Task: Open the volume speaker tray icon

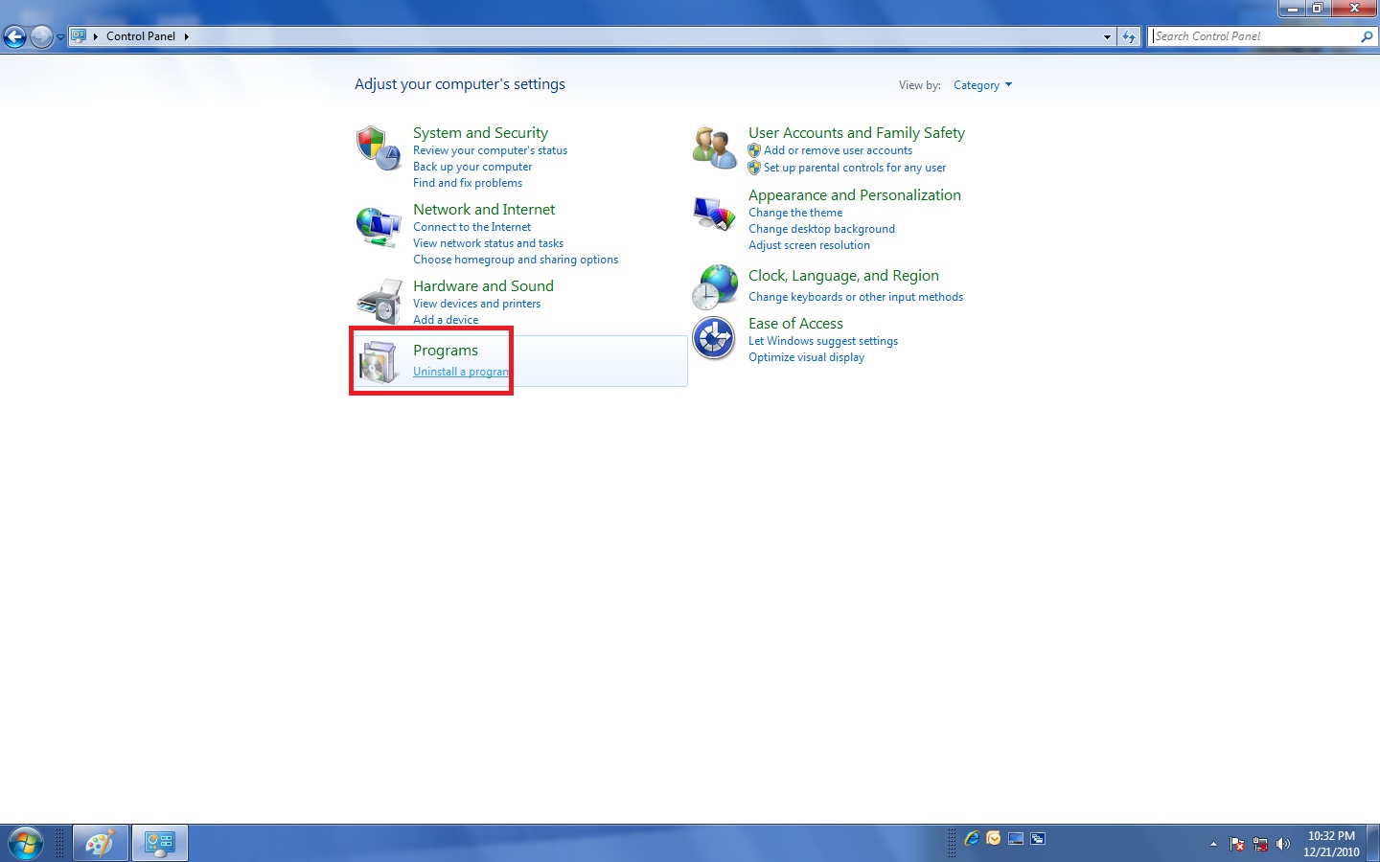Action: (x=1283, y=844)
